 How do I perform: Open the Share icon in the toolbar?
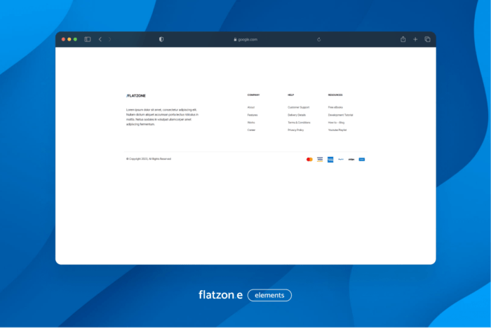[403, 39]
